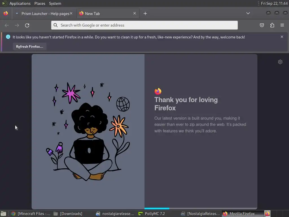Image resolution: width=289 pixels, height=217 pixels.
Task: Switch to nostalgiarelease taskbar window
Action: (x=115, y=214)
